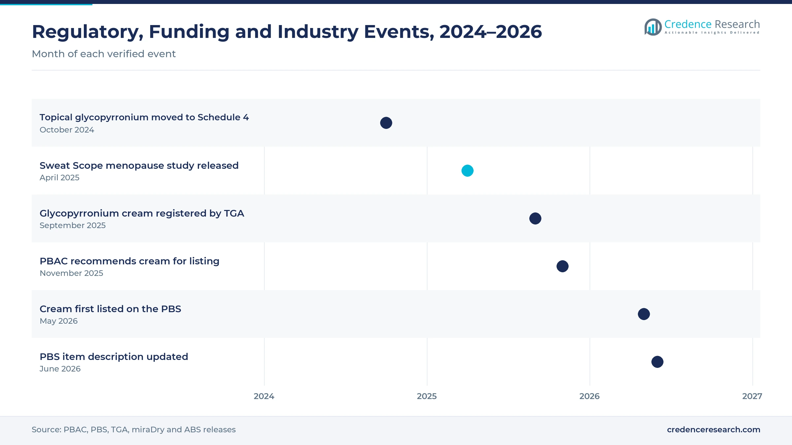Click the 2027 axis label
The image size is (792, 445).
point(752,396)
